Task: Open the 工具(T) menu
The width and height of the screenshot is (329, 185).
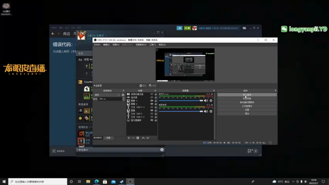Action: click(153, 45)
